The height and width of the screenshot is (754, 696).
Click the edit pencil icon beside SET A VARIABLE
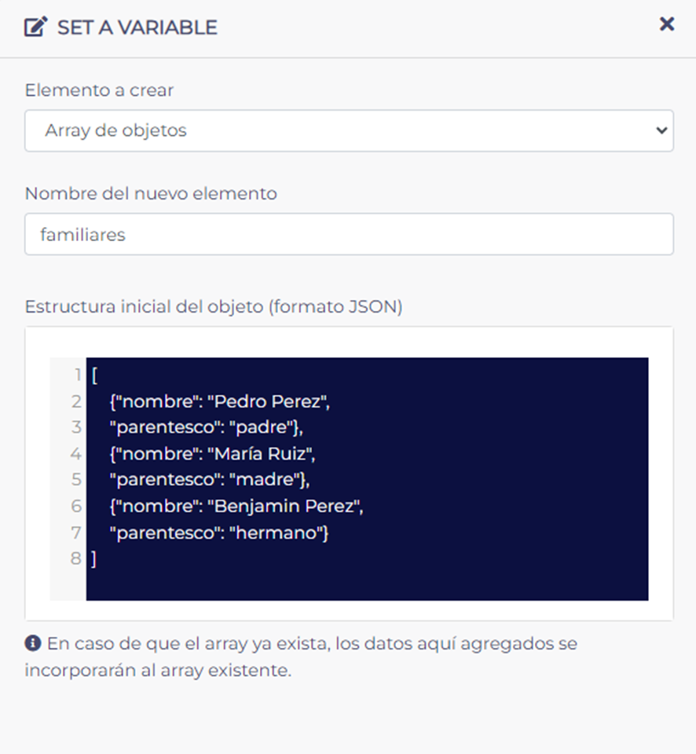[36, 27]
